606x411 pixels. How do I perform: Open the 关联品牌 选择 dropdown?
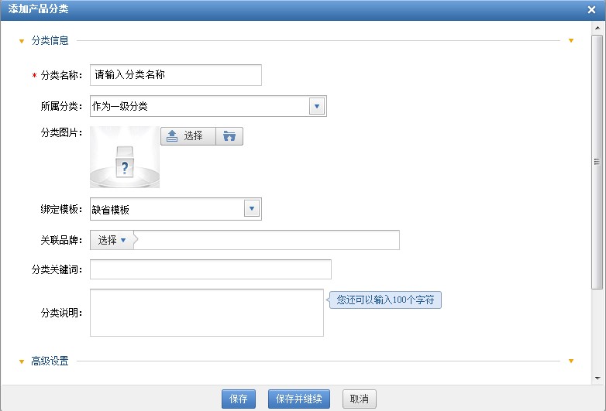[112, 240]
